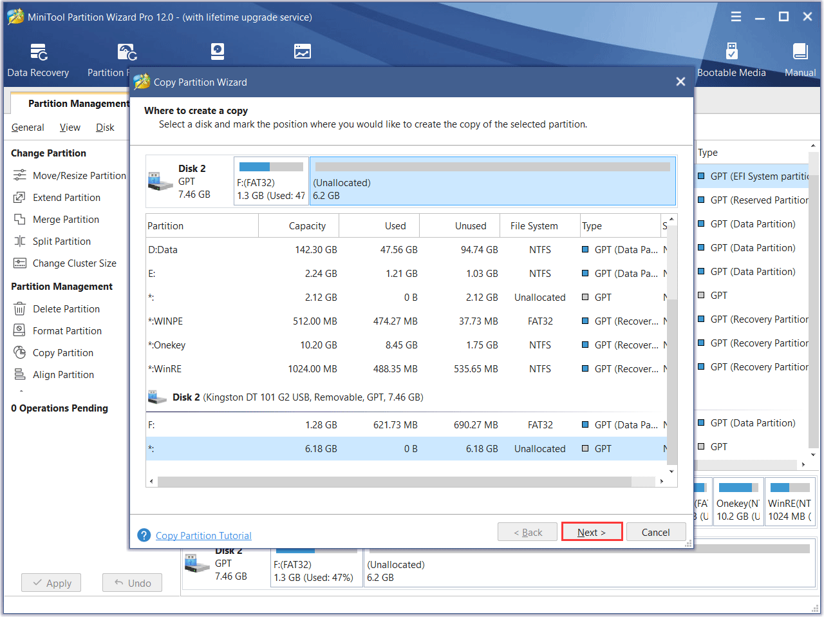Select Split Partition in the sidebar

(x=61, y=242)
